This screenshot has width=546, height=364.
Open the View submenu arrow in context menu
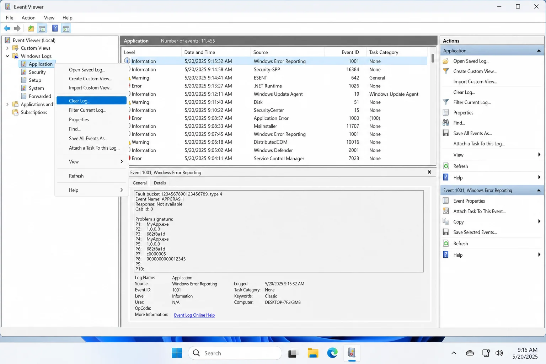122,161
